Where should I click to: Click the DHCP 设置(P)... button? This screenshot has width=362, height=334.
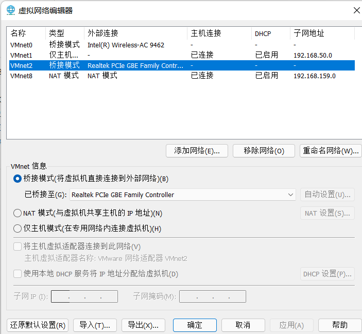[x=327, y=274]
